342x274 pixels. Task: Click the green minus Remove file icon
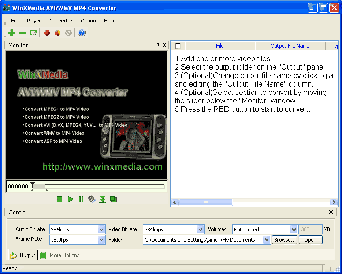[x=22, y=33]
